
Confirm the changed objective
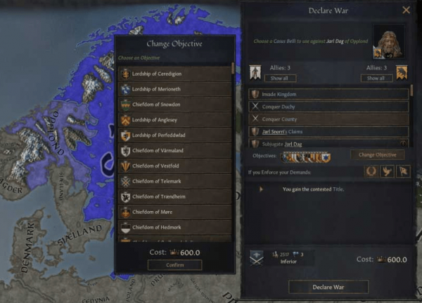175,265
